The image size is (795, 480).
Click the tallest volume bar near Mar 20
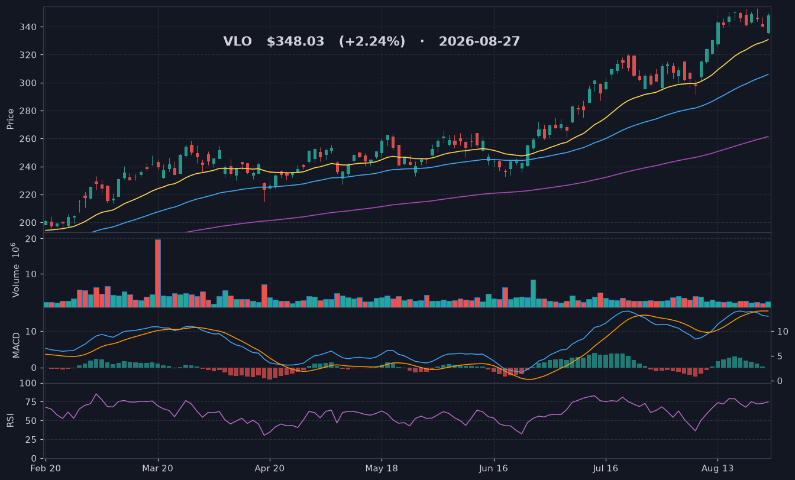click(x=158, y=273)
